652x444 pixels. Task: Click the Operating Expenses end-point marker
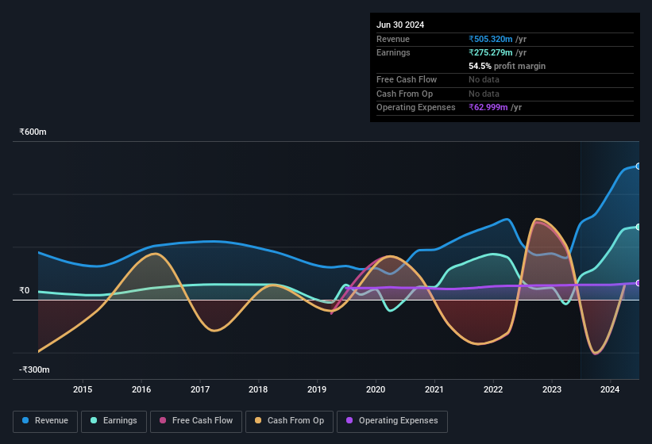pyautogui.click(x=638, y=283)
